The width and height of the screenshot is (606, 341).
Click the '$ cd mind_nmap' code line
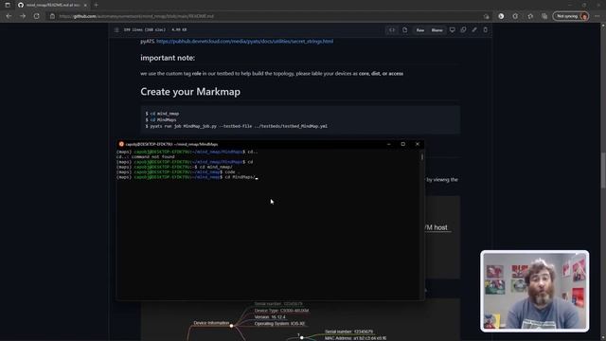click(x=162, y=114)
